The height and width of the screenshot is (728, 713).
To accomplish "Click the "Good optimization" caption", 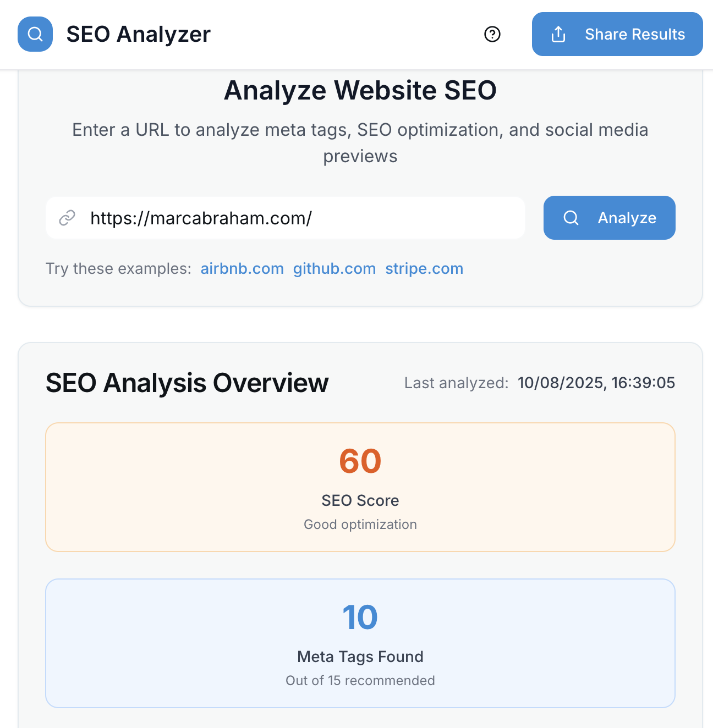I will [360, 525].
